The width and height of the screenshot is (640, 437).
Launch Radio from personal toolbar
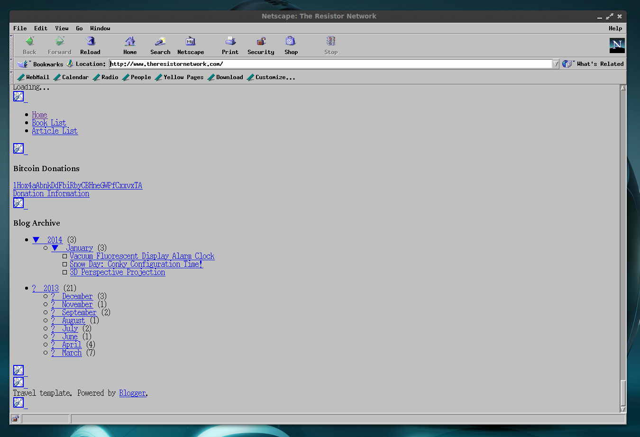click(x=106, y=77)
